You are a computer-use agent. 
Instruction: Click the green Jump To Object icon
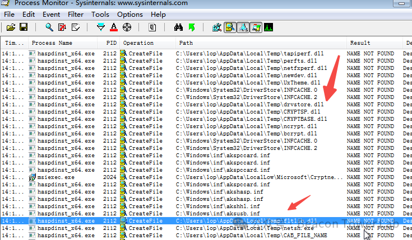click(192, 27)
